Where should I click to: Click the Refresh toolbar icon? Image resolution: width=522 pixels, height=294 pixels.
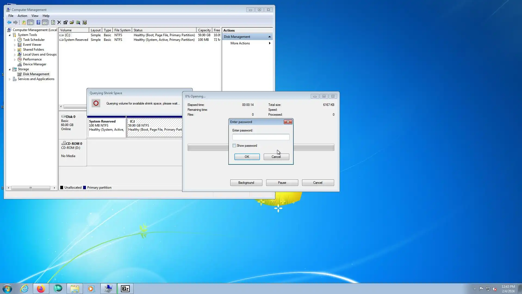point(53,22)
